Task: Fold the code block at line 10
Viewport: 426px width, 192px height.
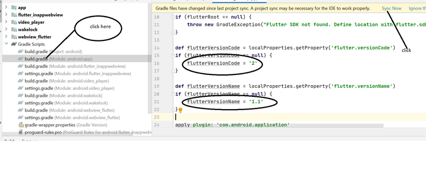Action: [x=173, y=17]
